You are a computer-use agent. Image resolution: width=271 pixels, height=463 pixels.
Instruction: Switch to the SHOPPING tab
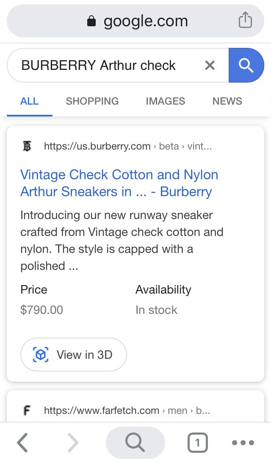[92, 101]
